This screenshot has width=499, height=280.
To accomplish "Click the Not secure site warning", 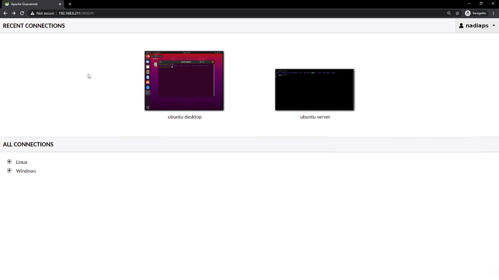I will [42, 13].
